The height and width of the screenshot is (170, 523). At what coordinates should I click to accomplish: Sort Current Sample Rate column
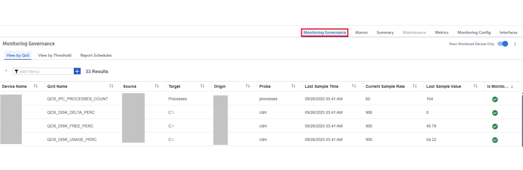point(415,86)
